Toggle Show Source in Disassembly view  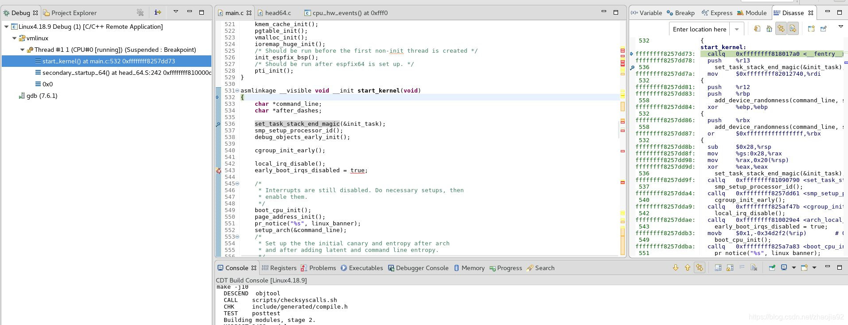tap(793, 29)
